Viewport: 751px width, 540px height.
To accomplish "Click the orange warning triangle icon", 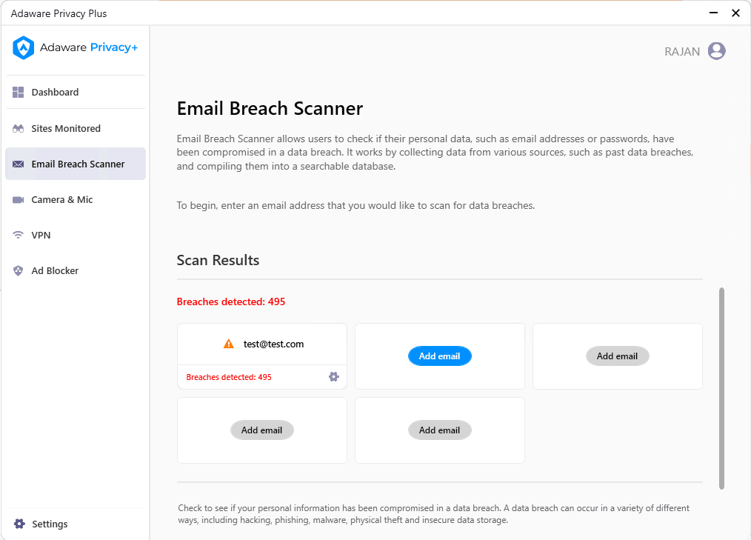I will coord(229,344).
